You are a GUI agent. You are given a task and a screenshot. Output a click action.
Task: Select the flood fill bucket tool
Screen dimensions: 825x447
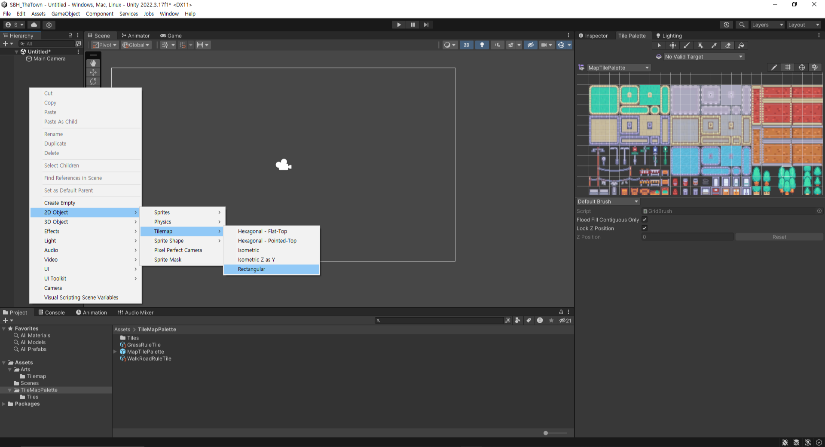(742, 46)
